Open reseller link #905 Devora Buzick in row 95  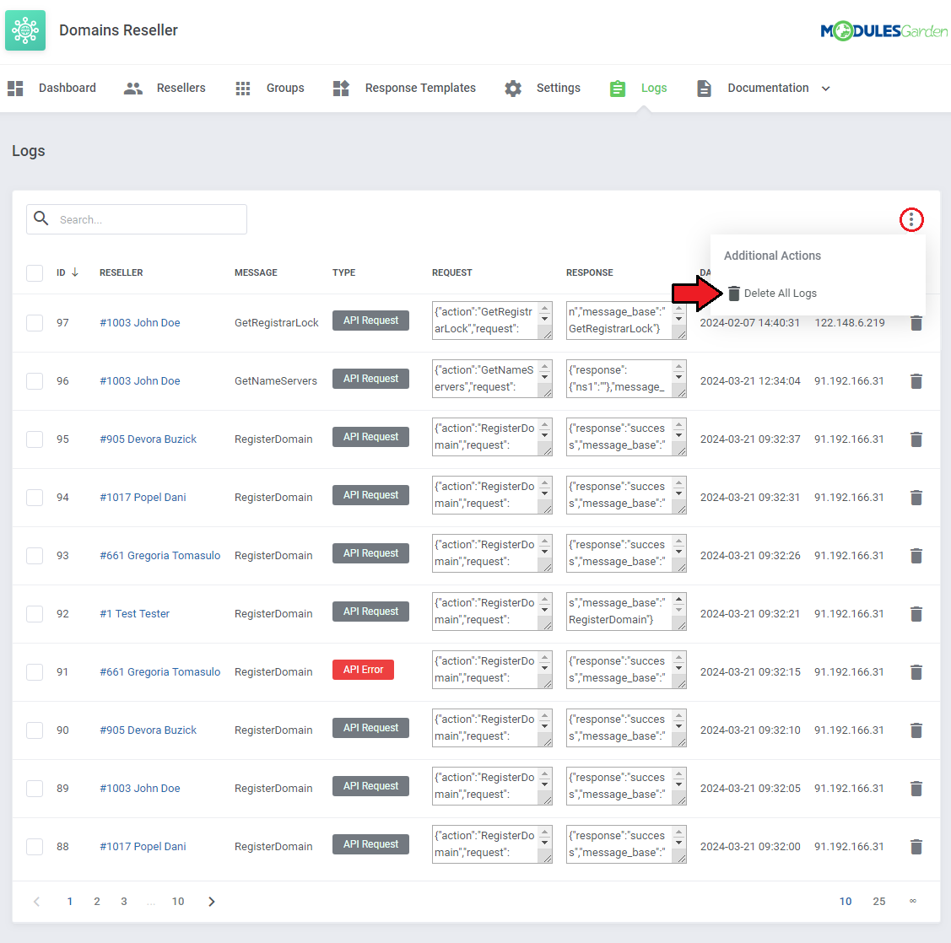click(148, 439)
